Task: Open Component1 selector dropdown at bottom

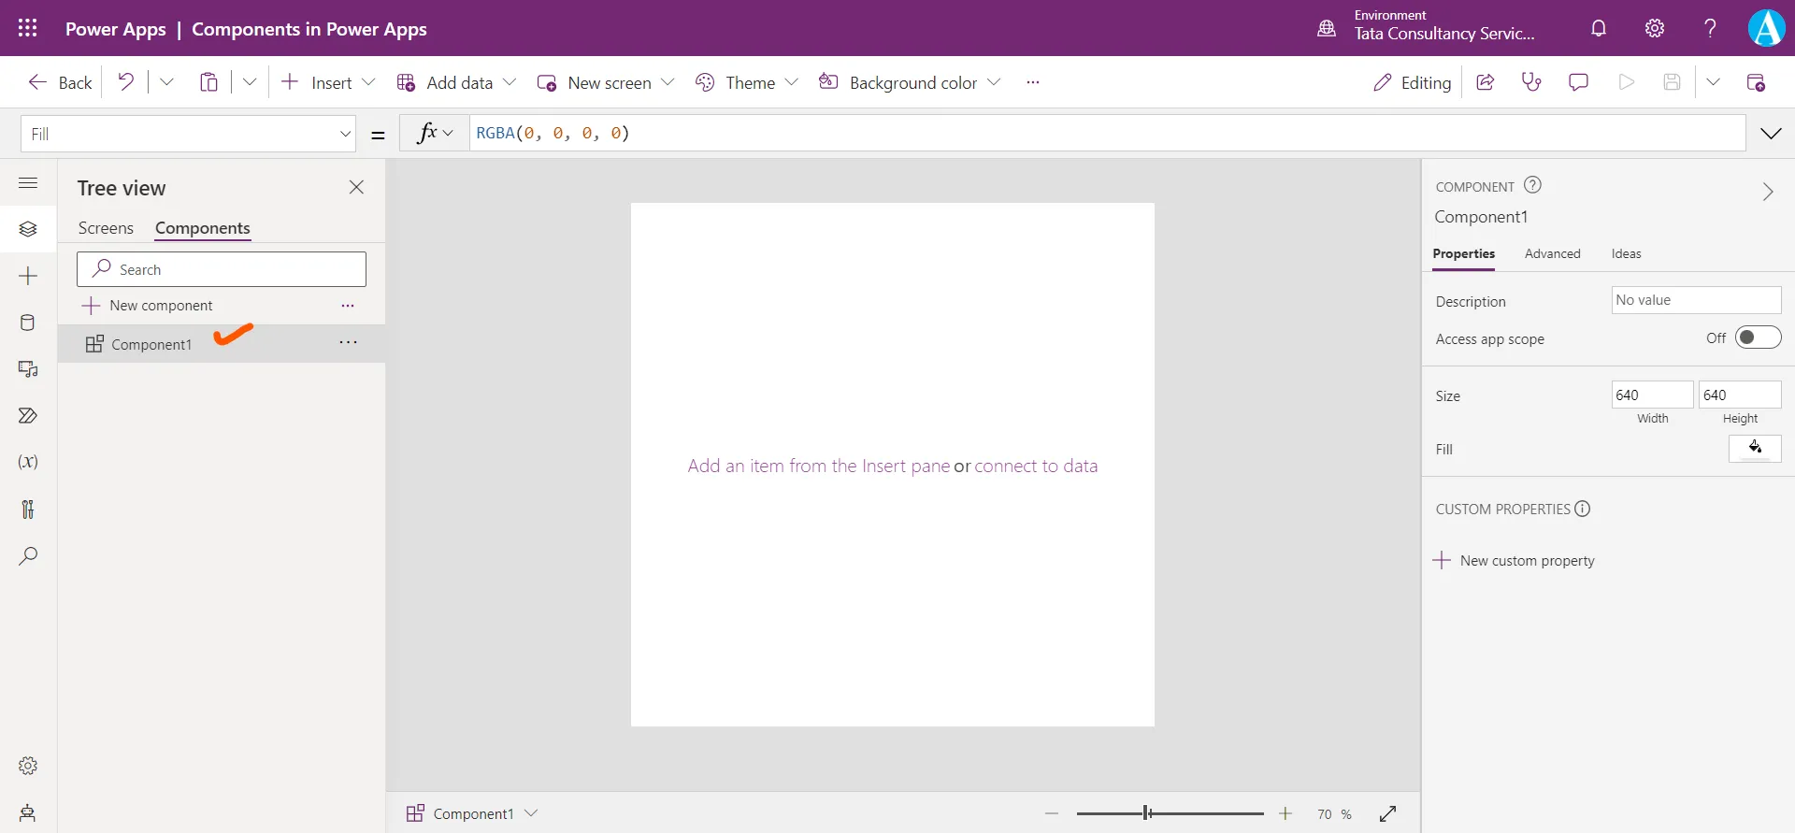Action: [x=473, y=813]
